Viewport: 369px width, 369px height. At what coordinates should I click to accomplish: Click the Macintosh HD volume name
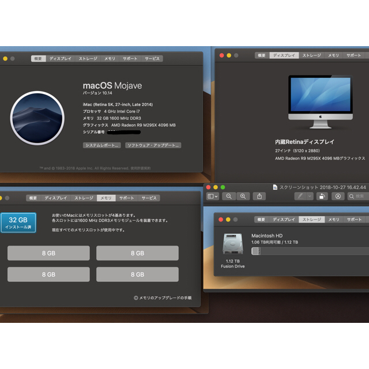tap(267, 236)
